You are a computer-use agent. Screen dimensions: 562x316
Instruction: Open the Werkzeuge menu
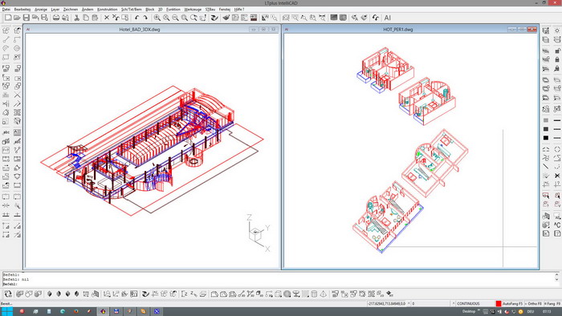pos(193,10)
